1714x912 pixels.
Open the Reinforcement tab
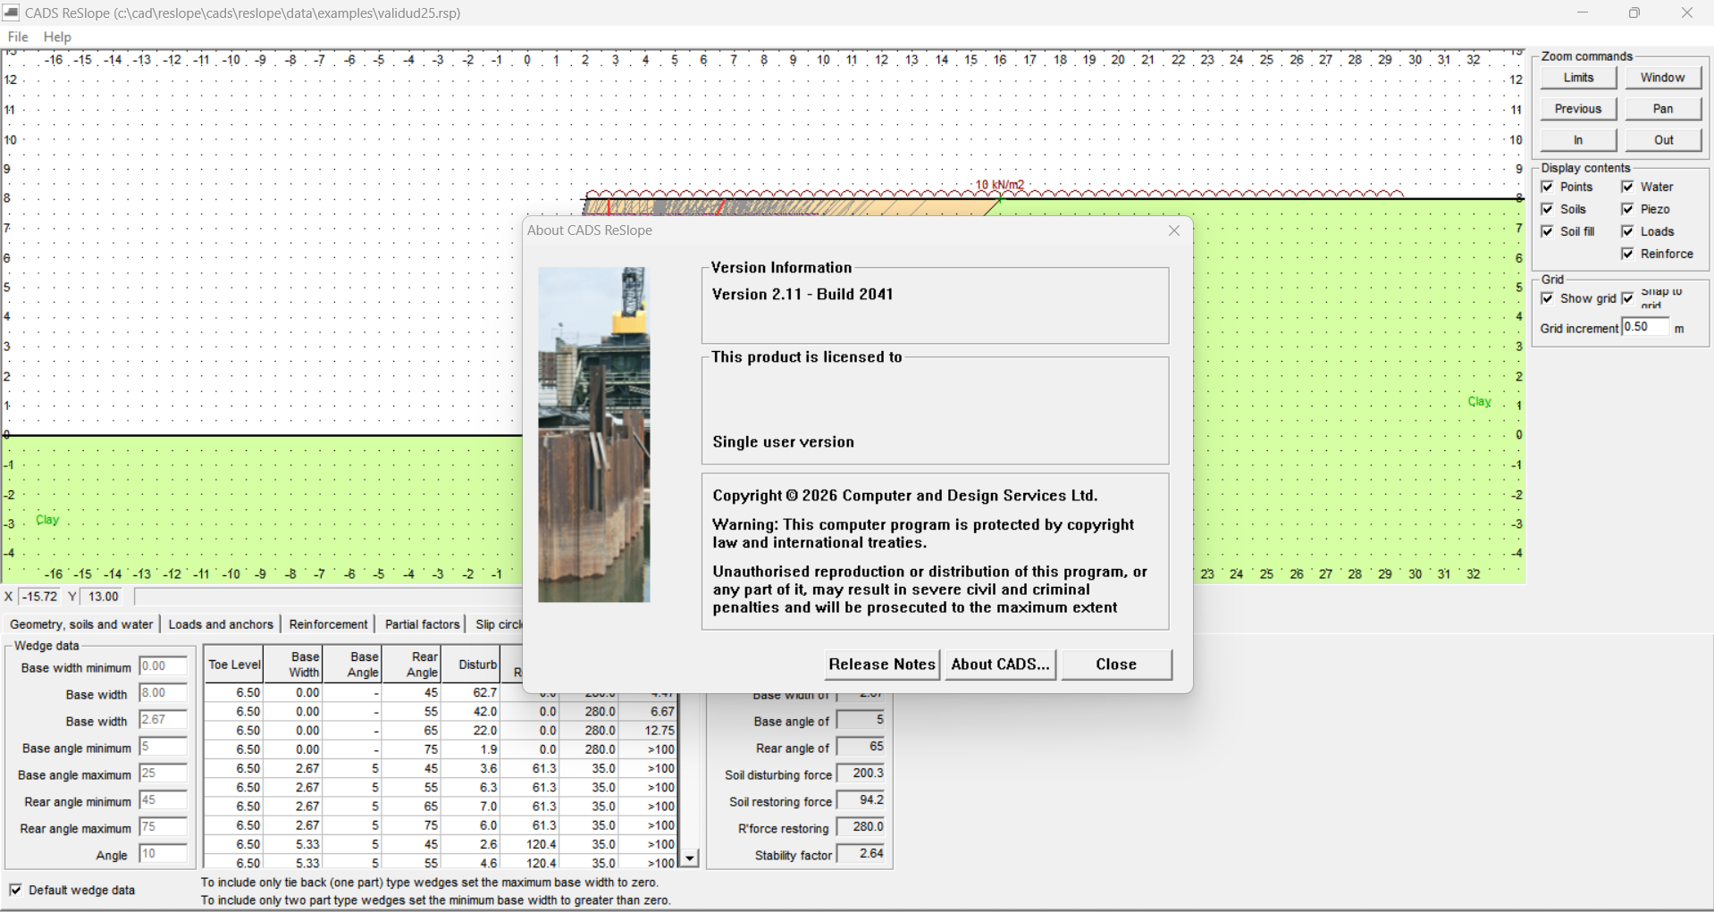pos(328,624)
